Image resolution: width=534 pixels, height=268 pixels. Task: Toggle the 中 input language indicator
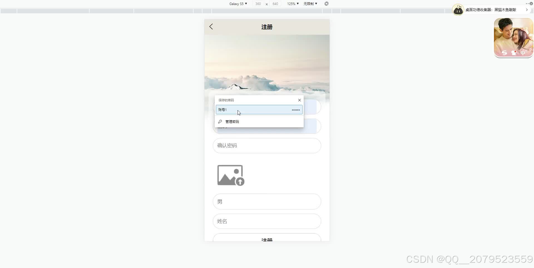click(x=523, y=53)
